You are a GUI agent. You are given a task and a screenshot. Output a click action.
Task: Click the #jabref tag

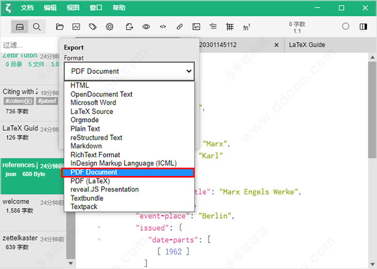(47, 101)
